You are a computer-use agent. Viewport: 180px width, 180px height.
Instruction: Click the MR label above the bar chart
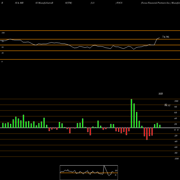[161, 94]
